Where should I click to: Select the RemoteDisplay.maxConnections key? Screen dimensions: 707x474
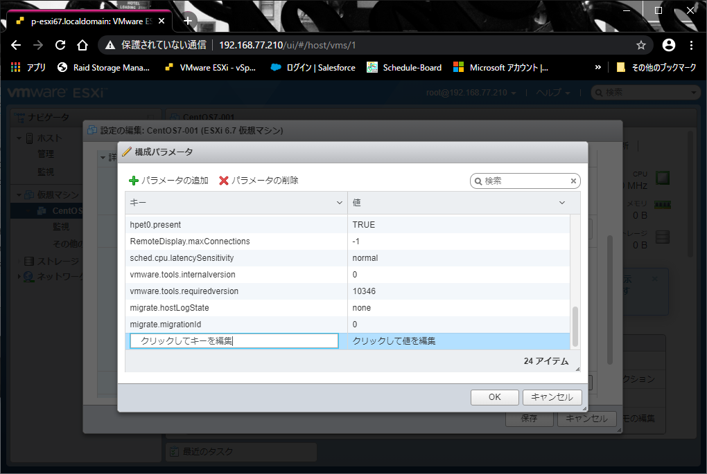190,241
